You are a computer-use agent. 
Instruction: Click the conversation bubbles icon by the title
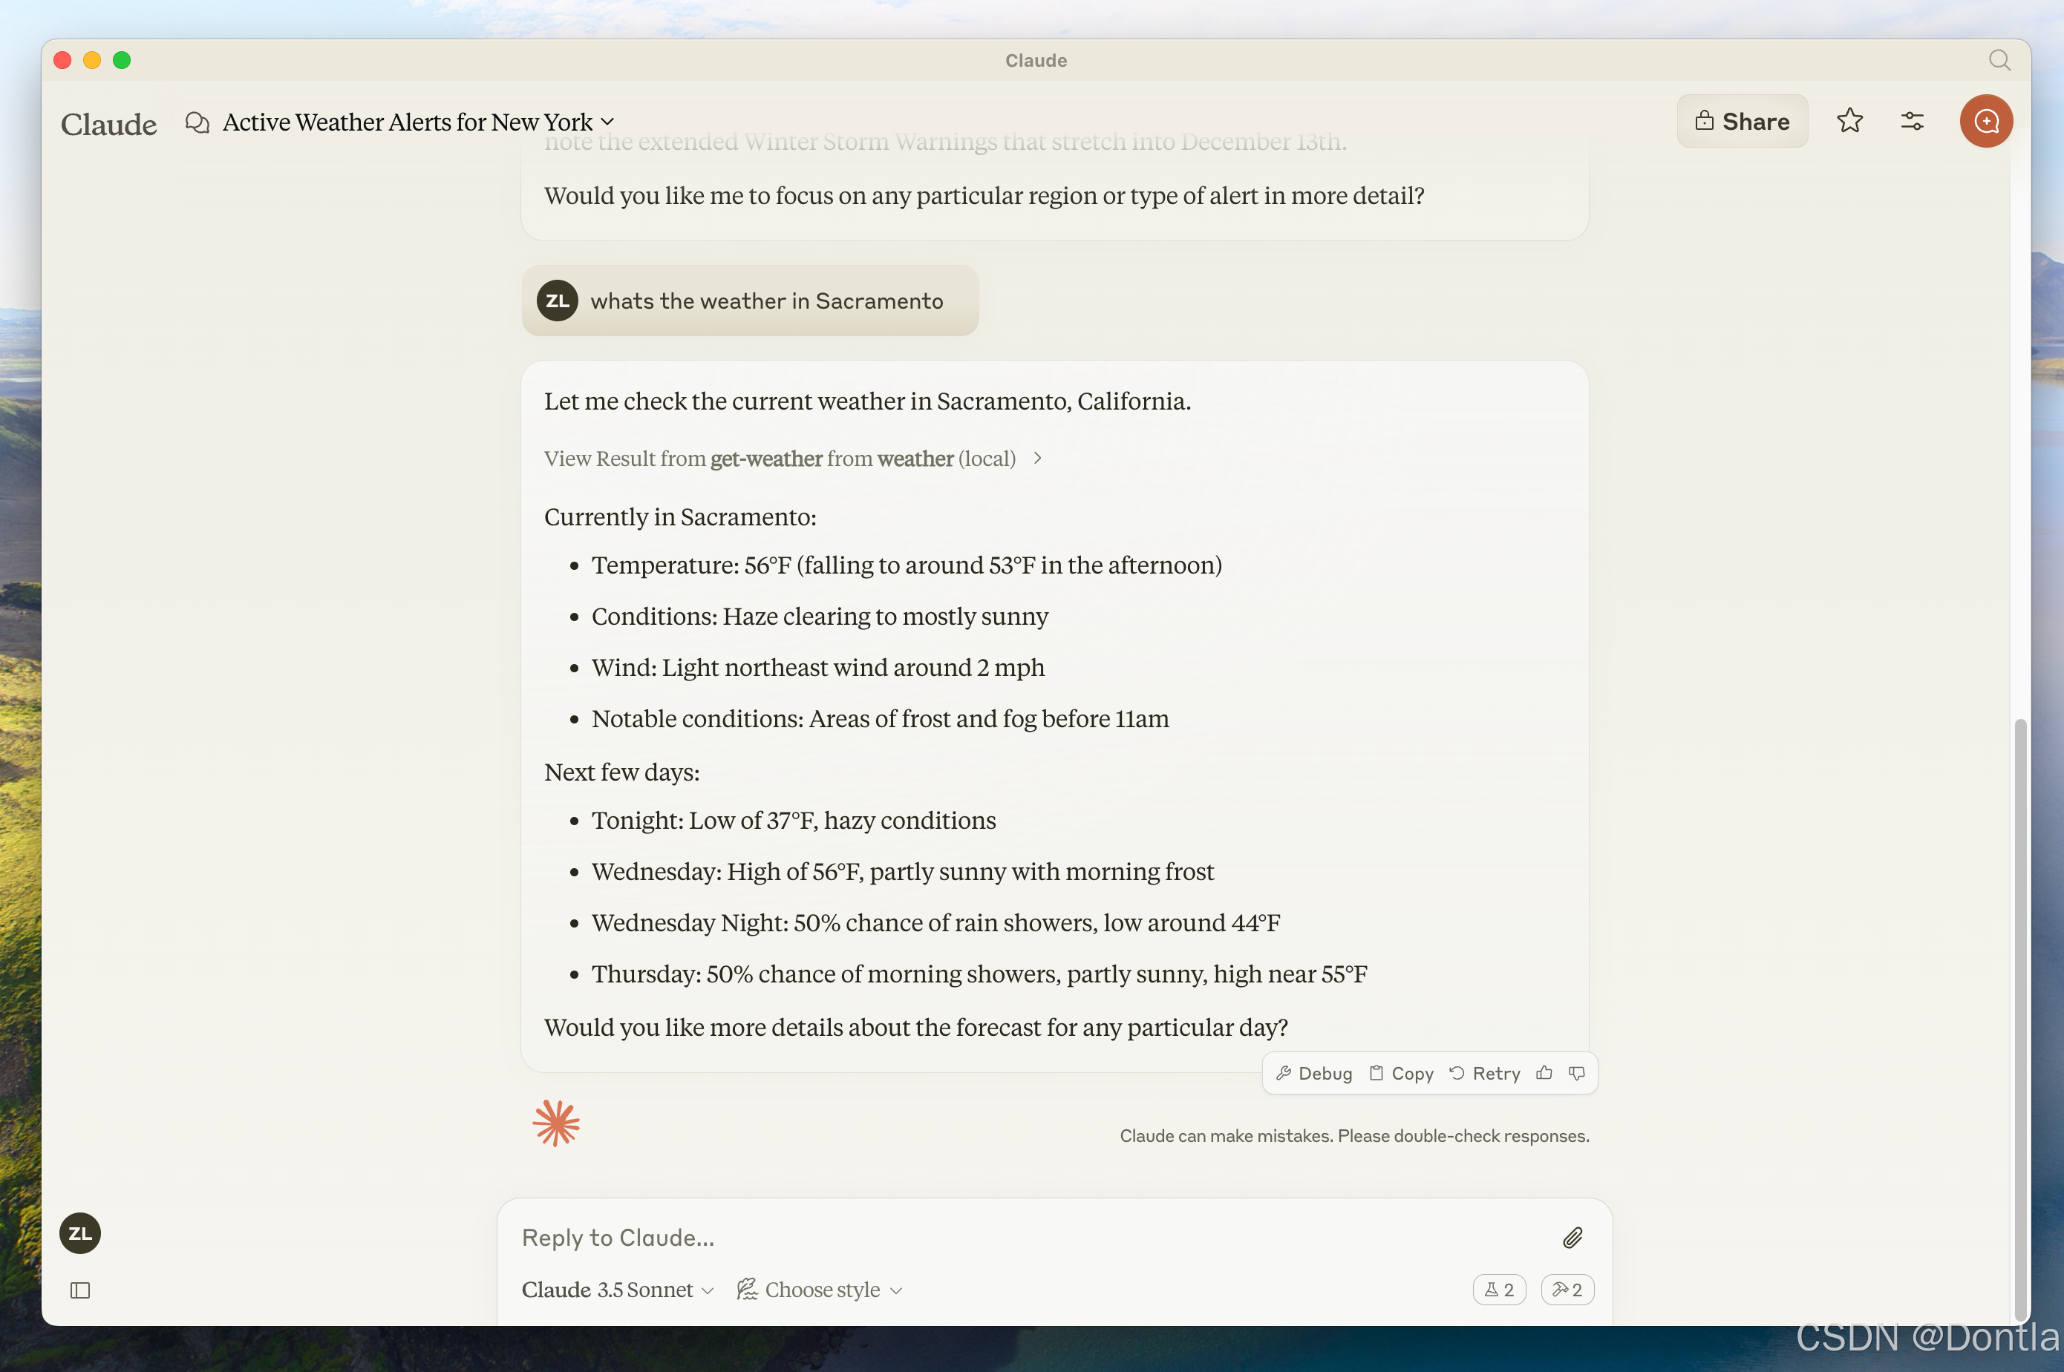(197, 122)
